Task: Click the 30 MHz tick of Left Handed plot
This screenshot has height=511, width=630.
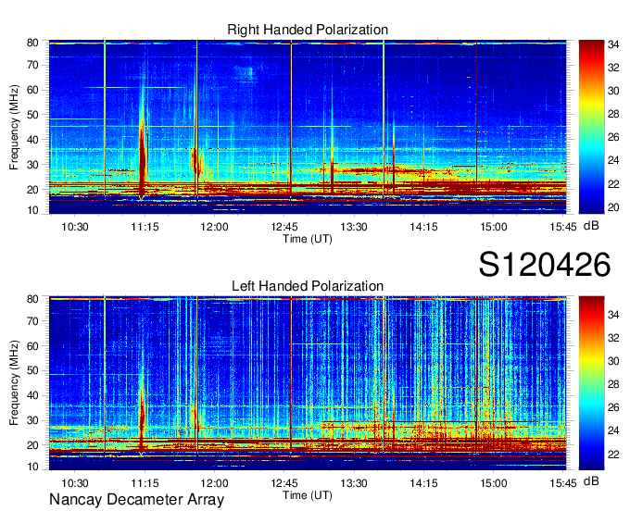Action: (32, 420)
